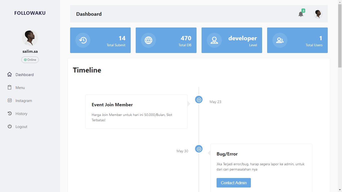Open the Dashboard home icon in sidebar

tap(9, 74)
